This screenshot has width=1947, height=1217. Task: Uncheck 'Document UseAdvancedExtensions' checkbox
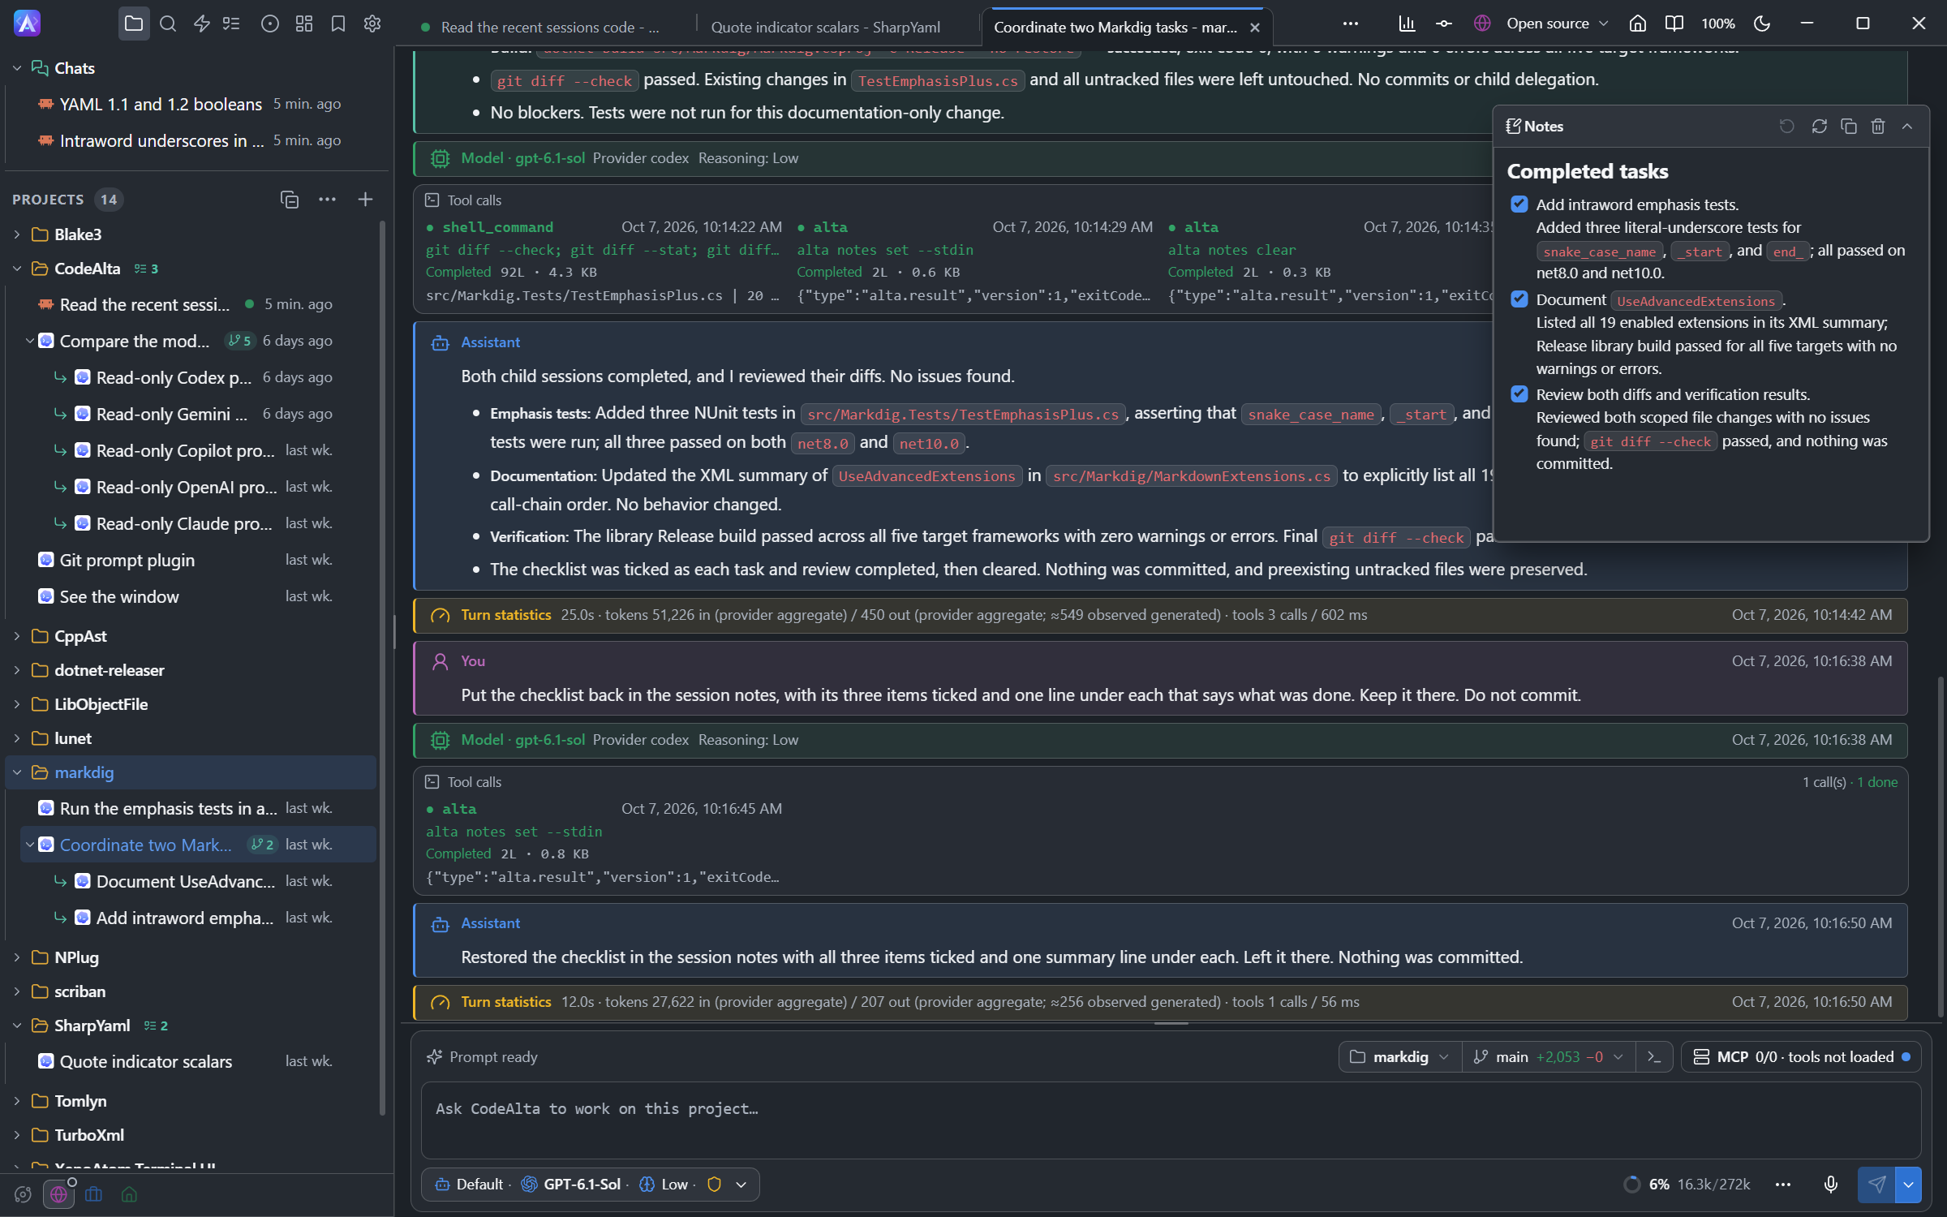[x=1519, y=299]
